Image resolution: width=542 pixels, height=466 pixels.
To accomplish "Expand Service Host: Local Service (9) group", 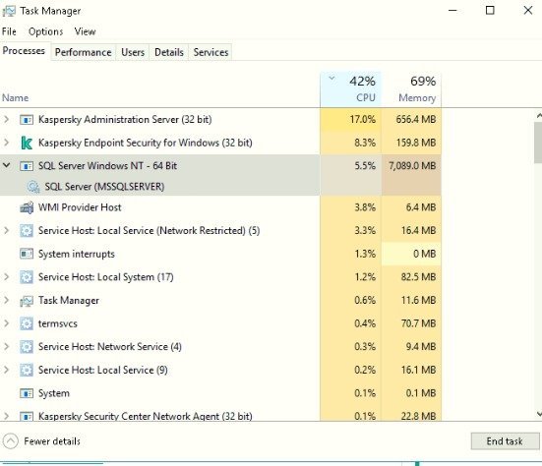I will click(x=6, y=370).
